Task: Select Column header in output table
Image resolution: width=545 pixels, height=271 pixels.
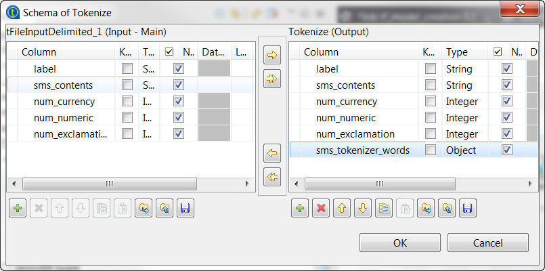Action: click(359, 52)
